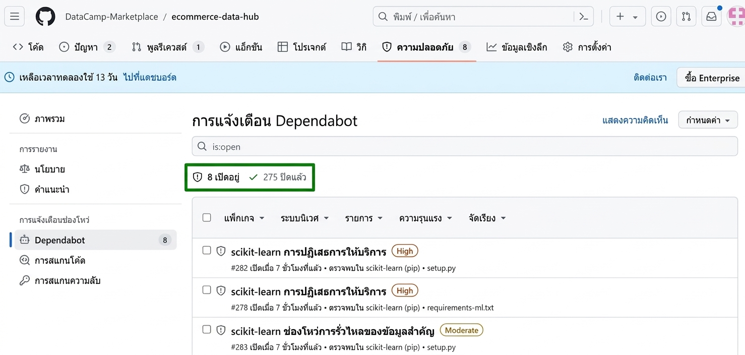This screenshot has width=745, height=355.
Task: Click the ซื้อ Enterprise button
Action: (x=711, y=78)
